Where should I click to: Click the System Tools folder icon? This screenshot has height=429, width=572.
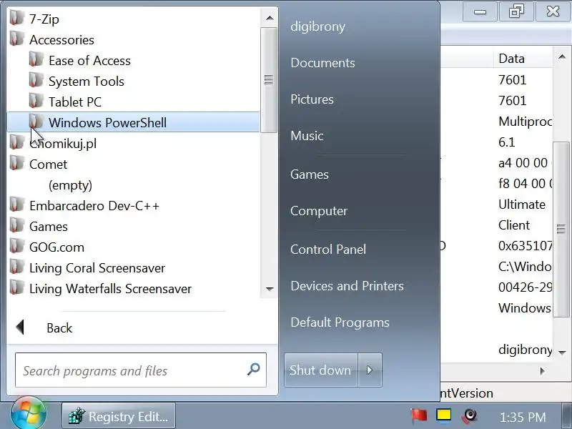tap(36, 80)
